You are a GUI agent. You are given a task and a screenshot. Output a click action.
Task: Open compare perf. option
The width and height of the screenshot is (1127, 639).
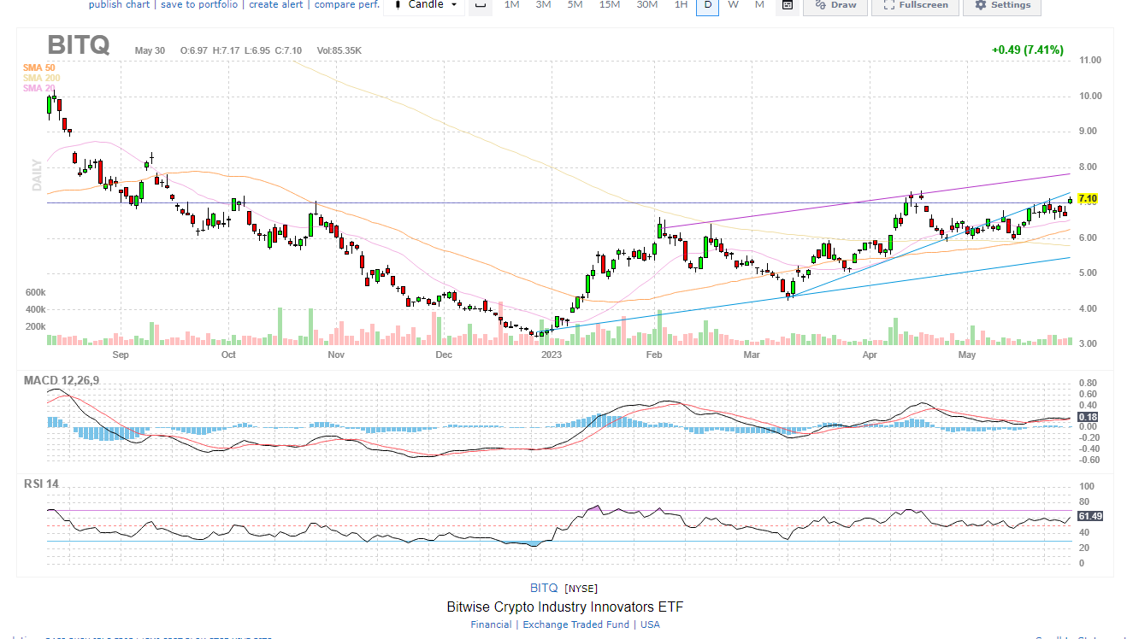345,4
